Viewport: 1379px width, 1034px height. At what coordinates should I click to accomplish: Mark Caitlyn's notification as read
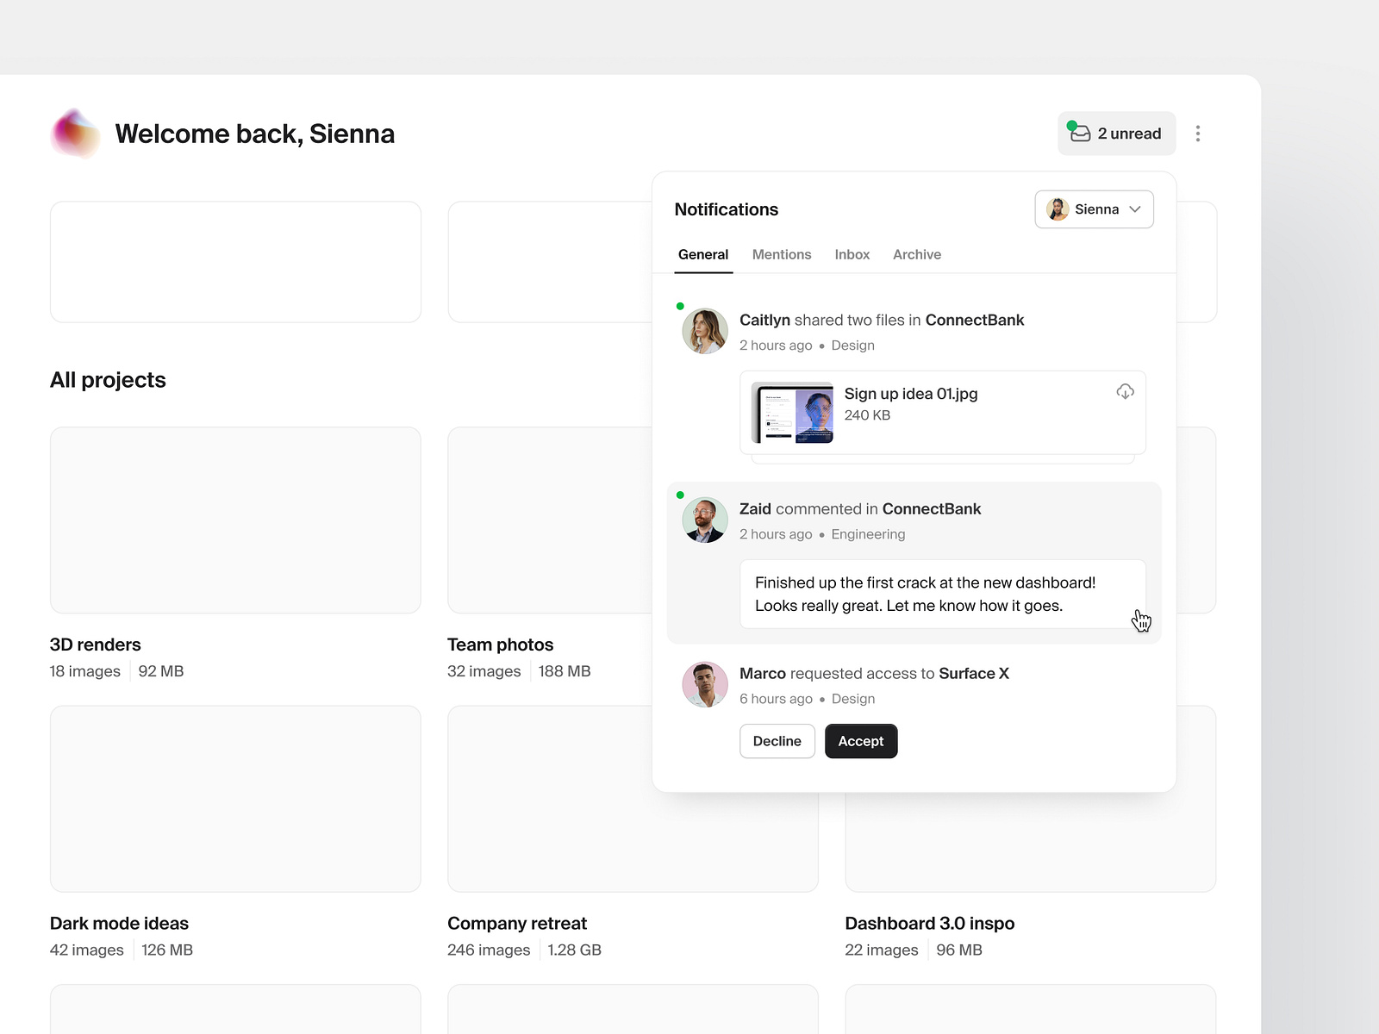680,306
